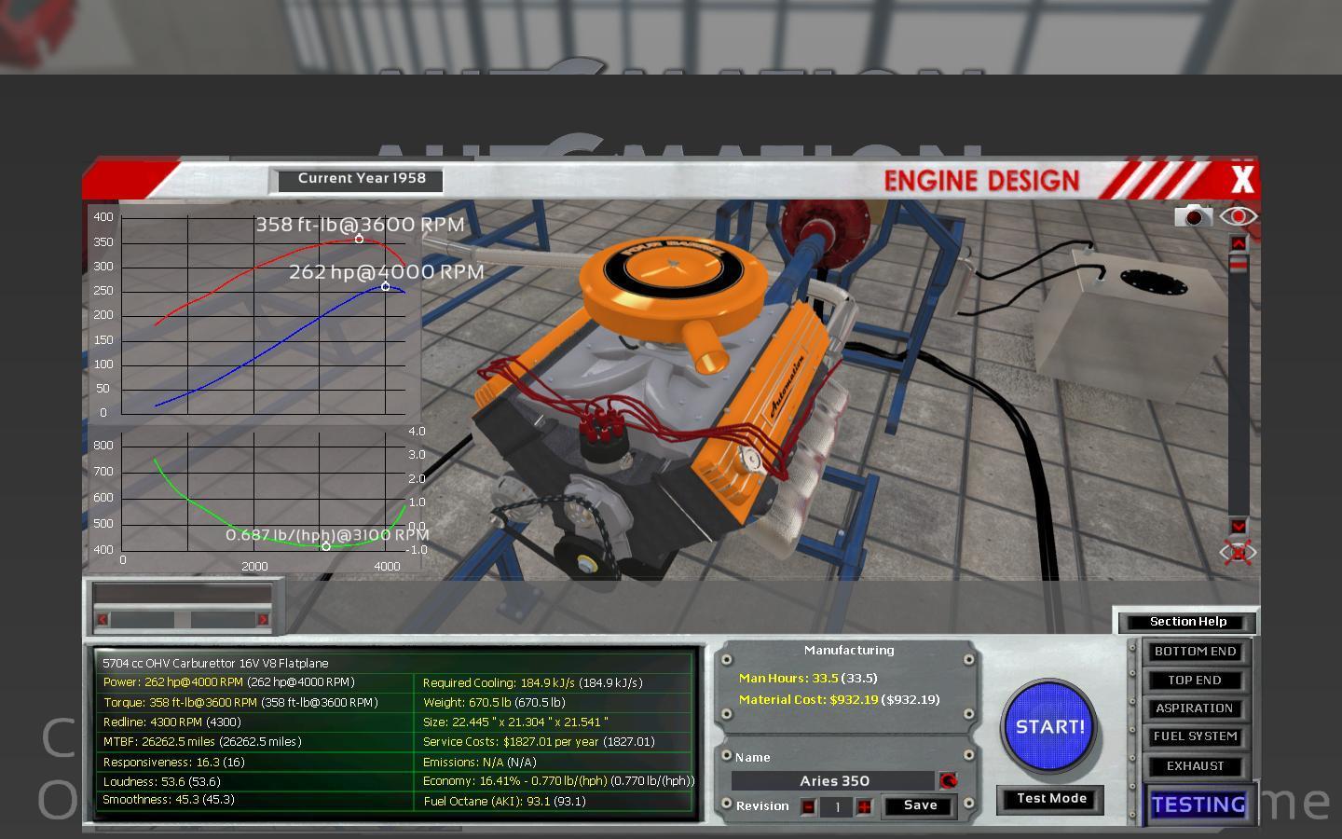The height and width of the screenshot is (839, 1342).
Task: Switch to the Top End tab
Action: click(x=1195, y=681)
